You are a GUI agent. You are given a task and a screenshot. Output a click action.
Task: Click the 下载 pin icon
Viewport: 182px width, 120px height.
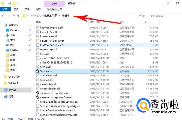[x=30, y=35]
